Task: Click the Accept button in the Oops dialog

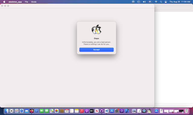Action: click(96, 50)
